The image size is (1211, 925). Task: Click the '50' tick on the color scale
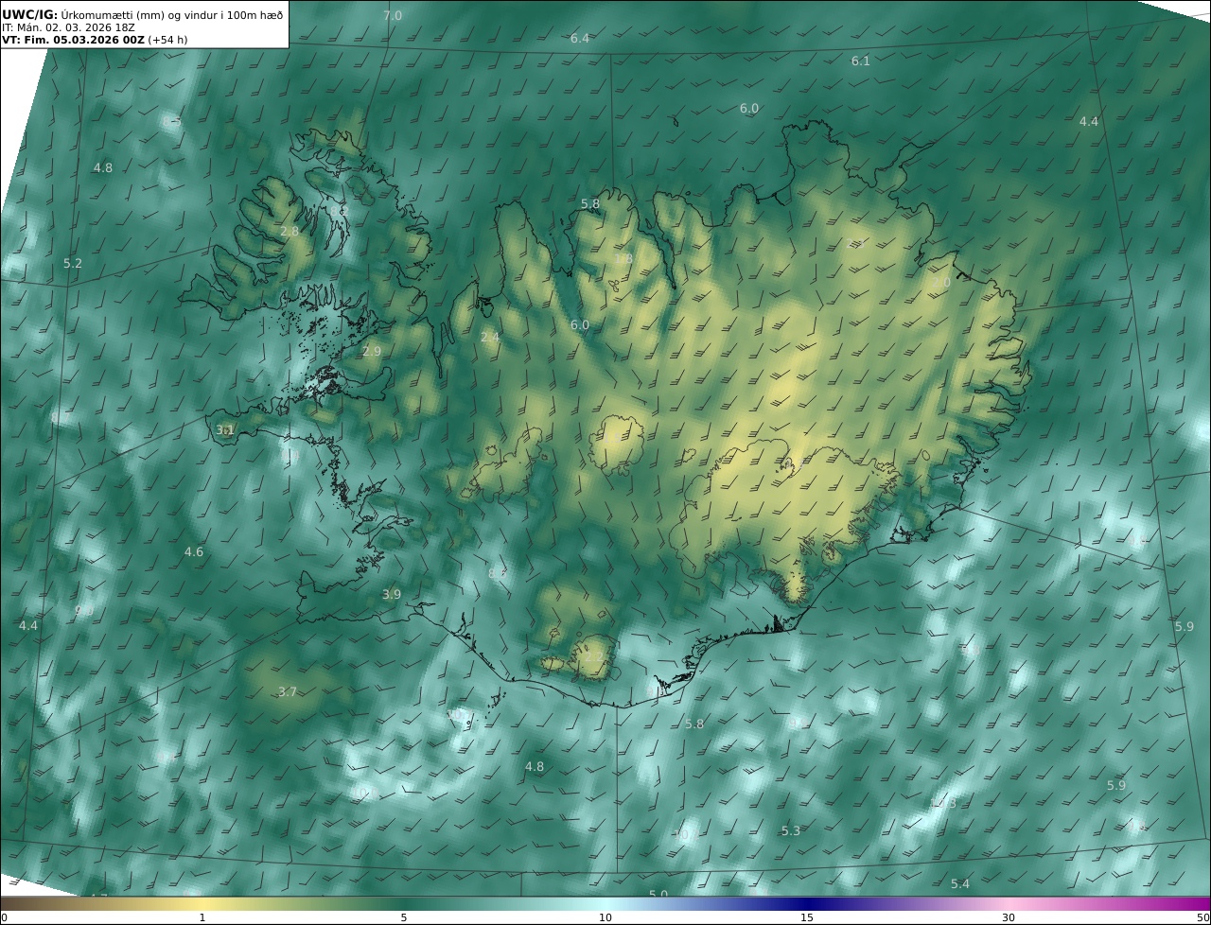coord(1203,917)
